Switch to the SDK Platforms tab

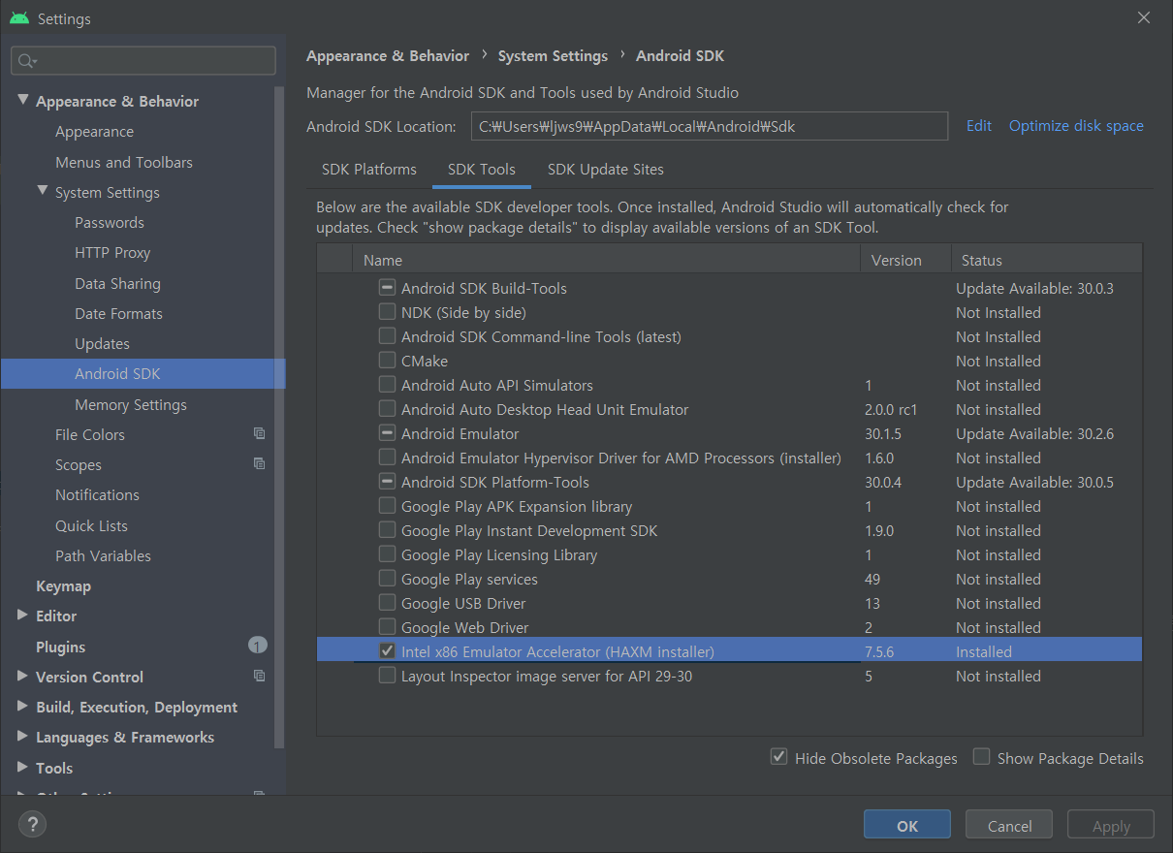pyautogui.click(x=368, y=169)
